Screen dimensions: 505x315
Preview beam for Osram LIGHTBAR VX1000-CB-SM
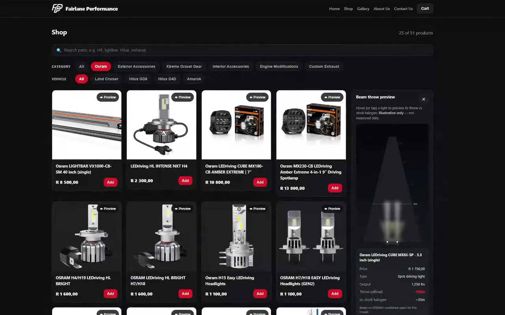108,97
